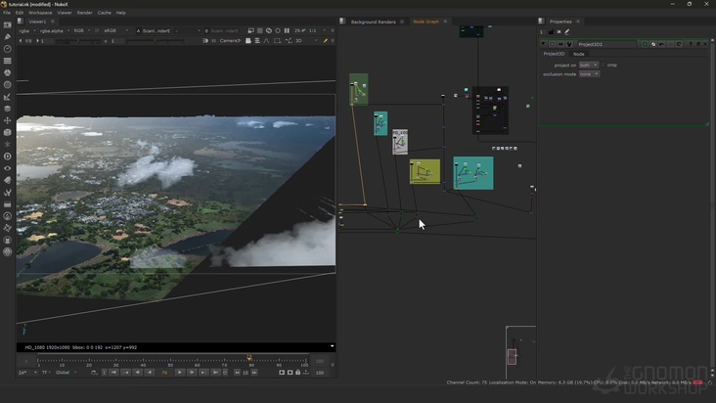Open the occlusion mode 'none' dropdown
The image size is (716, 403).
[589, 74]
